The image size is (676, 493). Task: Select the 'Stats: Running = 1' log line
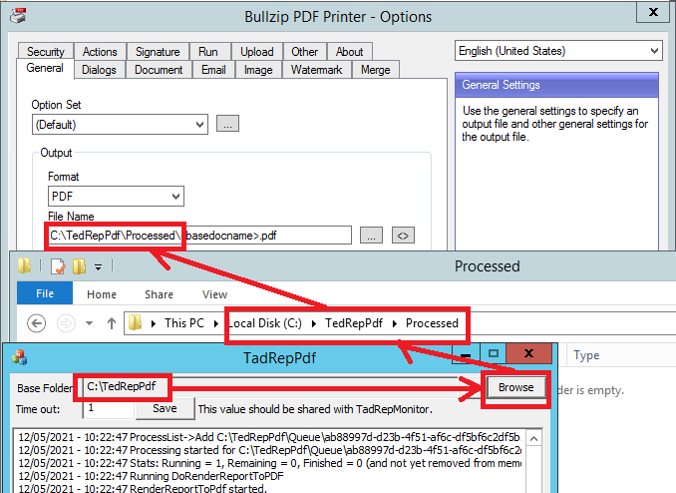pos(269,463)
